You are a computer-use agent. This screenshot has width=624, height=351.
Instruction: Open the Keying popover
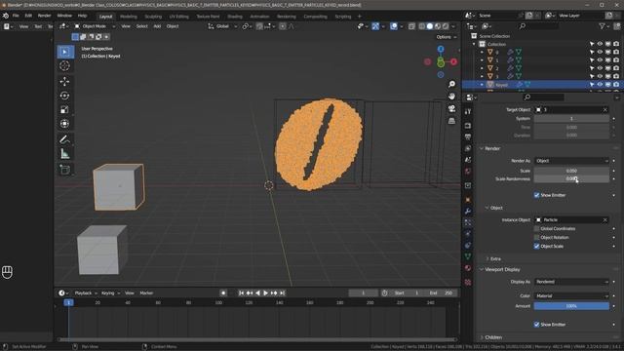[x=110, y=292]
